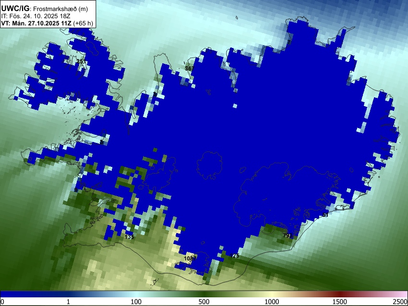Click the dark red section of the colorbar
Viewport: 408px width, 306px height.
[339, 294]
